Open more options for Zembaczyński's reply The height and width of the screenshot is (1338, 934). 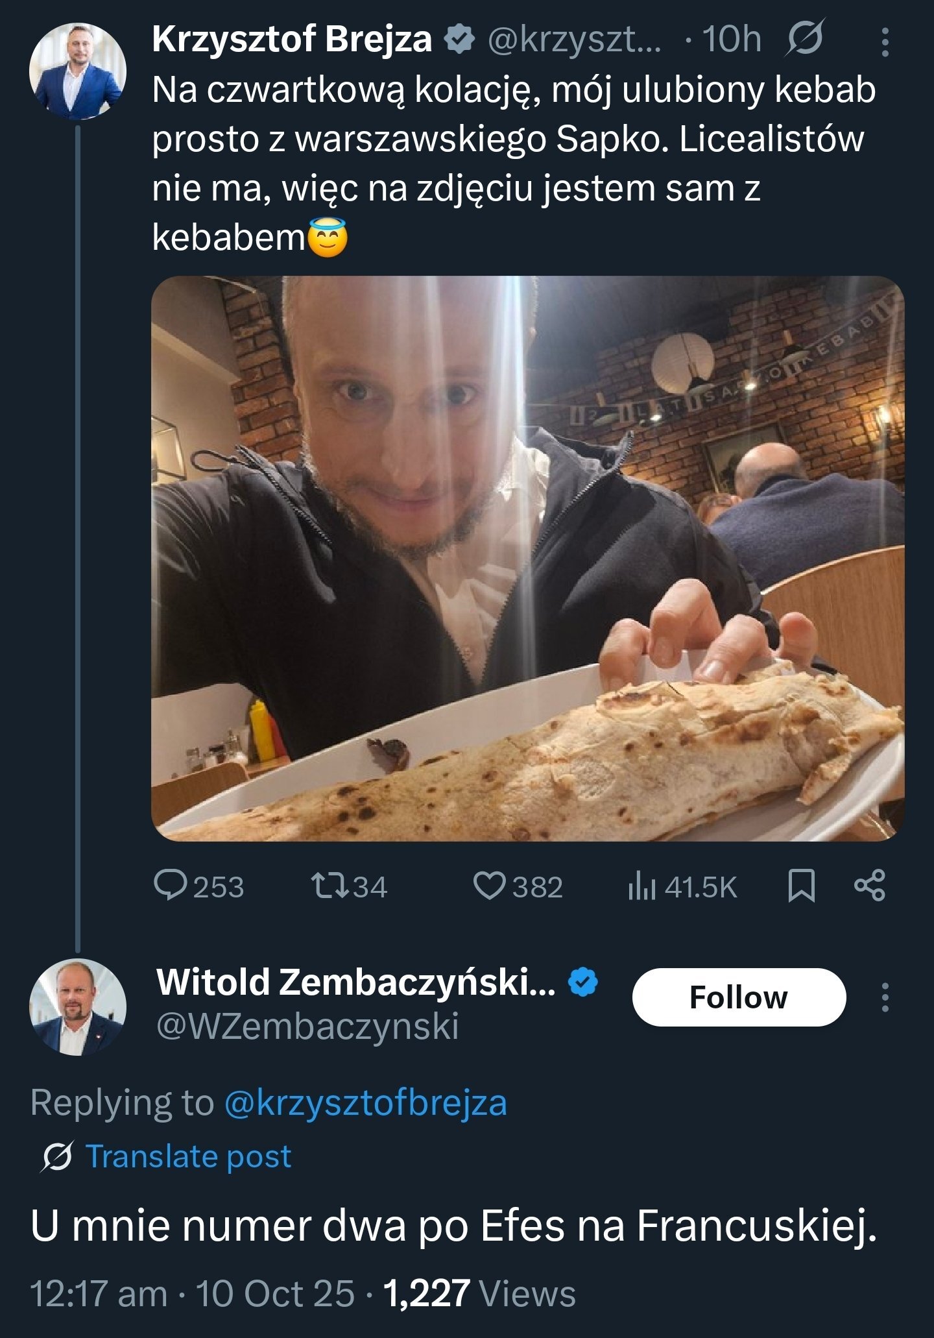pyautogui.click(x=885, y=997)
